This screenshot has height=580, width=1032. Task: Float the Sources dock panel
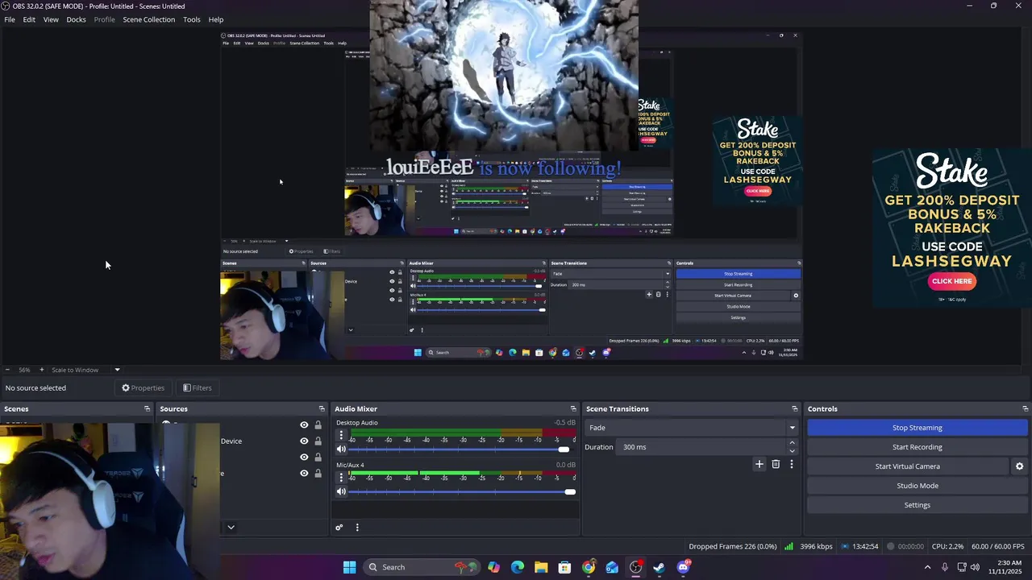322,409
